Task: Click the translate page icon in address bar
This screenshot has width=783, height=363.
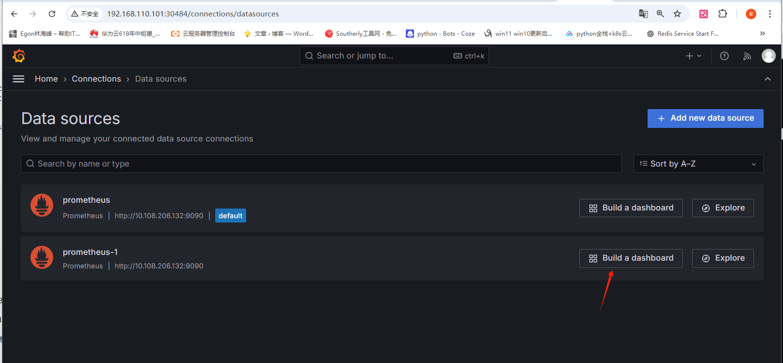Action: pyautogui.click(x=643, y=14)
